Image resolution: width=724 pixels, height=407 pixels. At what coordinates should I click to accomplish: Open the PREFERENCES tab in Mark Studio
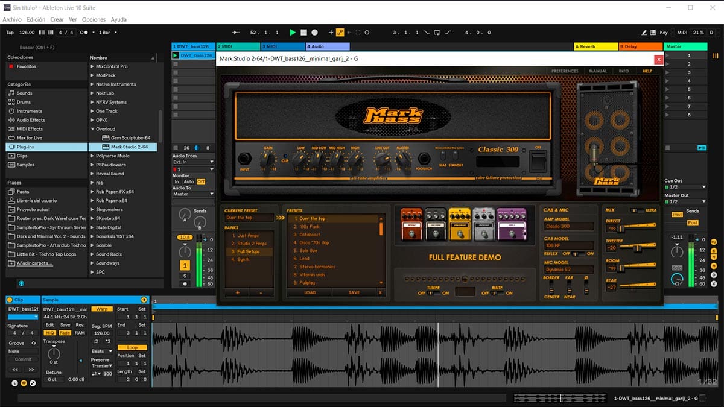point(565,71)
